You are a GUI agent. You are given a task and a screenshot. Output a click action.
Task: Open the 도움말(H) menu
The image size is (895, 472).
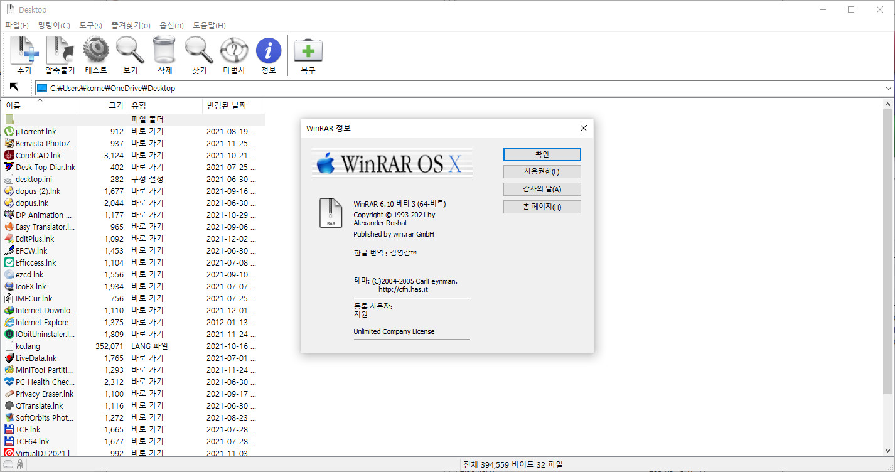(x=209, y=25)
